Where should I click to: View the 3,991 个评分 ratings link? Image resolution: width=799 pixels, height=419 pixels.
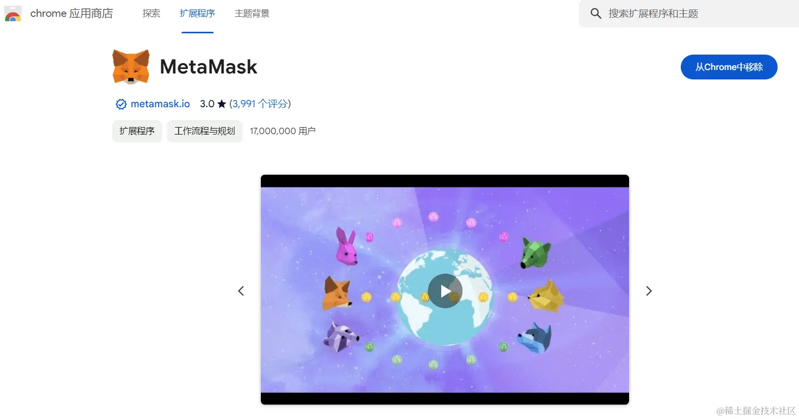click(260, 104)
